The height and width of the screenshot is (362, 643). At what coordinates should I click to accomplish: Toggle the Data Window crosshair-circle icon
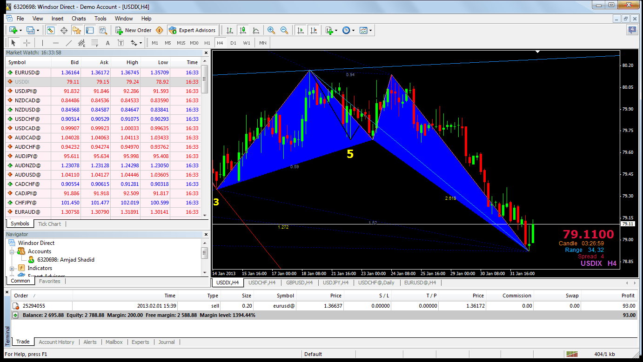pyautogui.click(x=64, y=30)
